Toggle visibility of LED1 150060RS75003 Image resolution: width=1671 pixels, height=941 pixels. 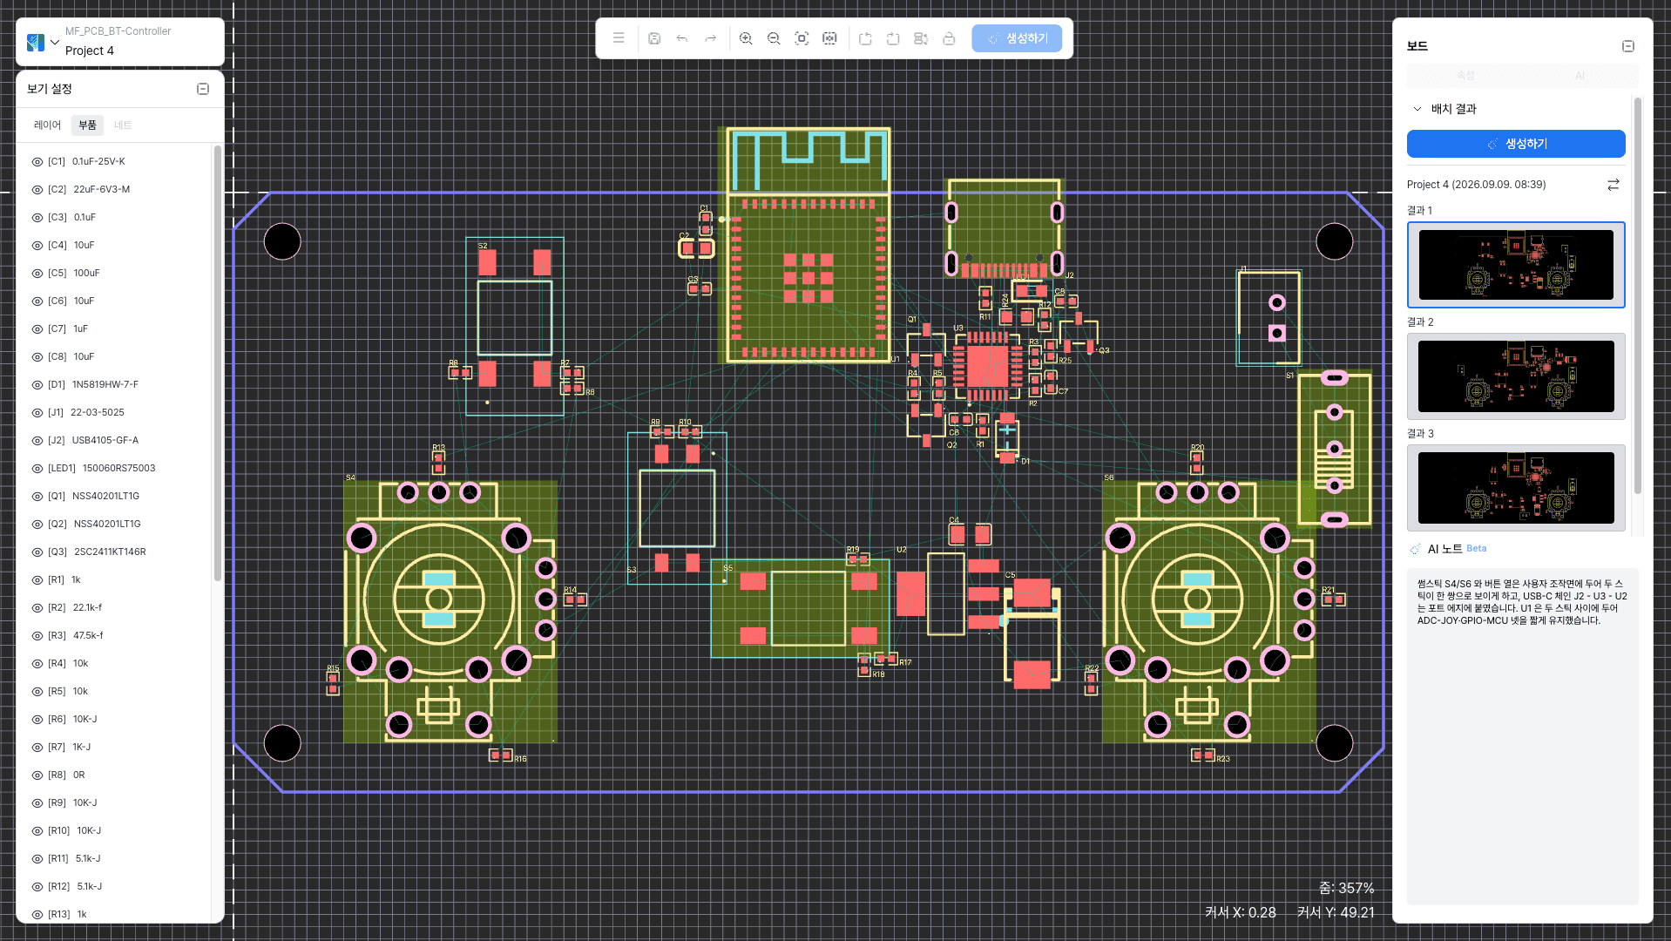click(37, 469)
